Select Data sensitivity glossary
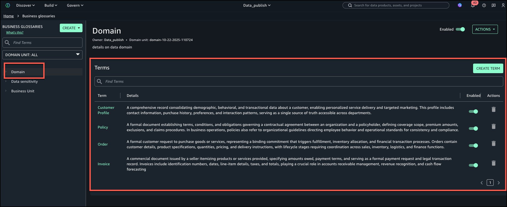 click(x=25, y=81)
